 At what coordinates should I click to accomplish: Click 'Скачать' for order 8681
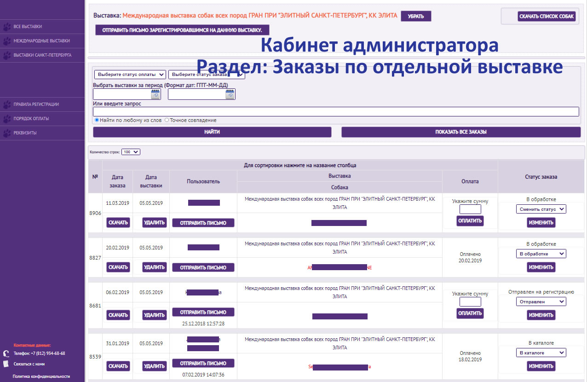(118, 315)
